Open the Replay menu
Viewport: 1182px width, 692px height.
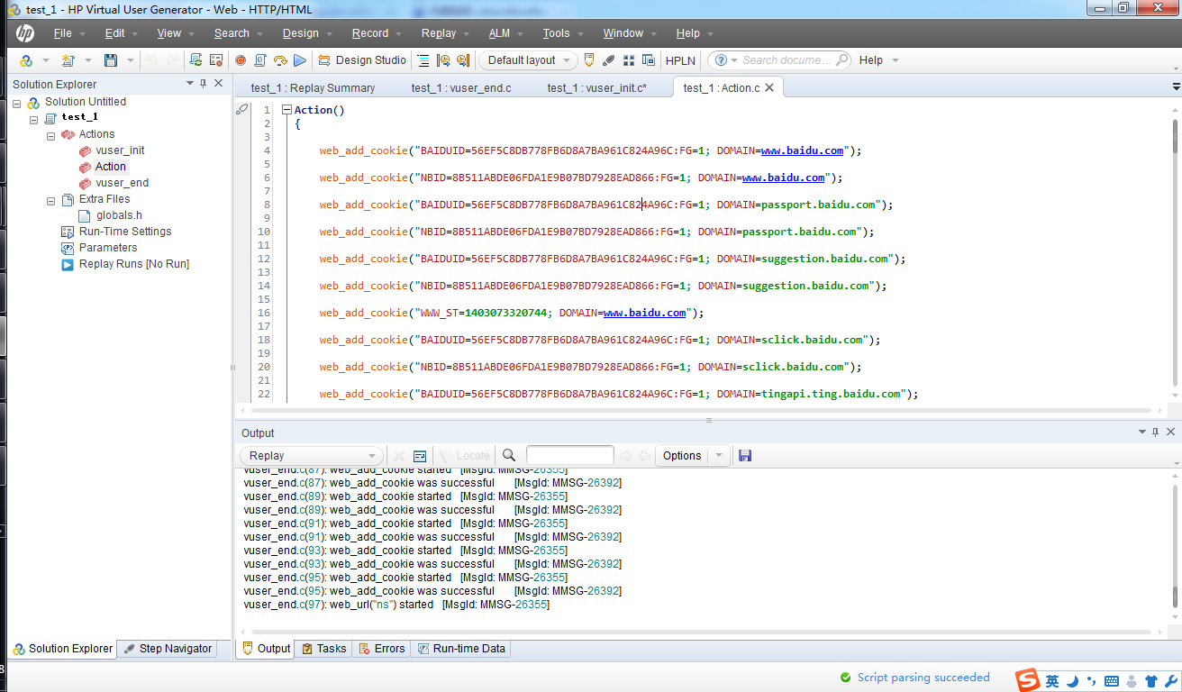[439, 33]
